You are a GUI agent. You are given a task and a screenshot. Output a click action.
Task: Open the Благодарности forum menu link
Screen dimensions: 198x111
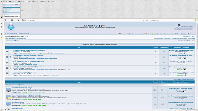coord(157,34)
